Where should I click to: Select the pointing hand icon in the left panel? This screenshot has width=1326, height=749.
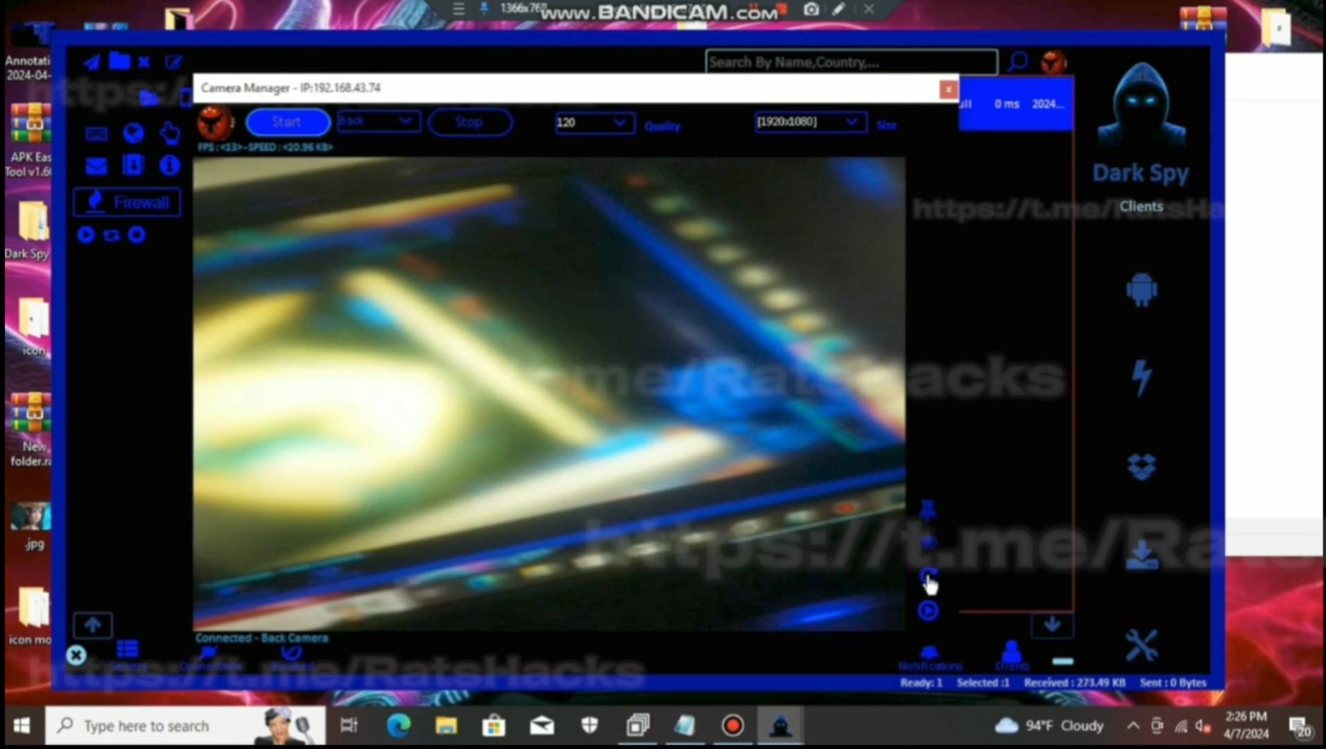pos(169,132)
